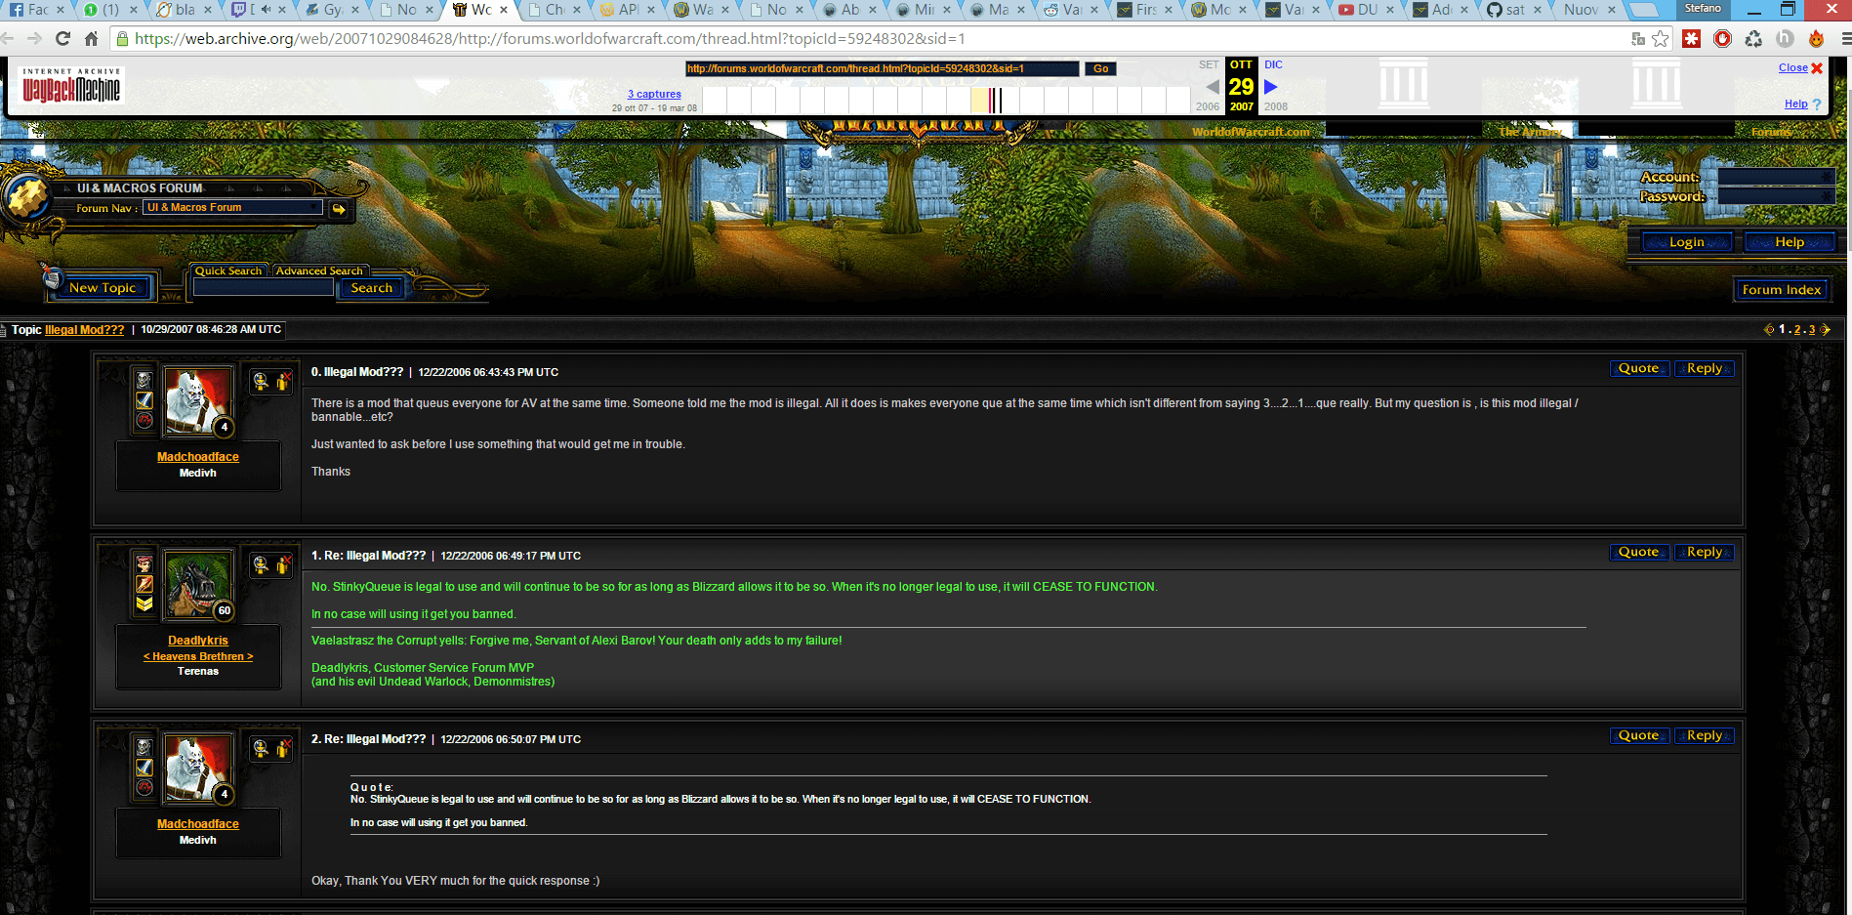Go to page 2 of the thread
Screen dimensions: 1852x915
tap(1797, 330)
